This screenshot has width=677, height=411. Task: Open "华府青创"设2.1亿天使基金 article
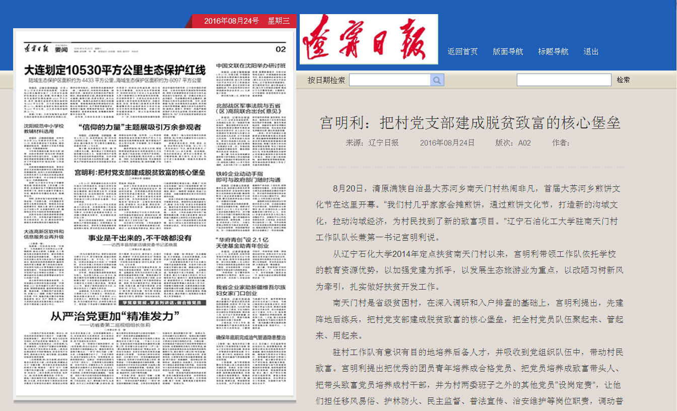coord(242,242)
